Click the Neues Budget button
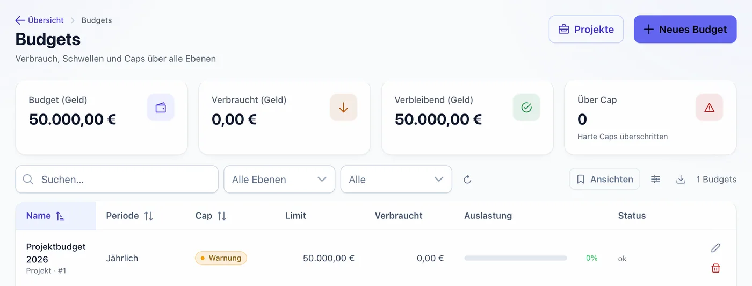The height and width of the screenshot is (286, 752). tap(685, 29)
